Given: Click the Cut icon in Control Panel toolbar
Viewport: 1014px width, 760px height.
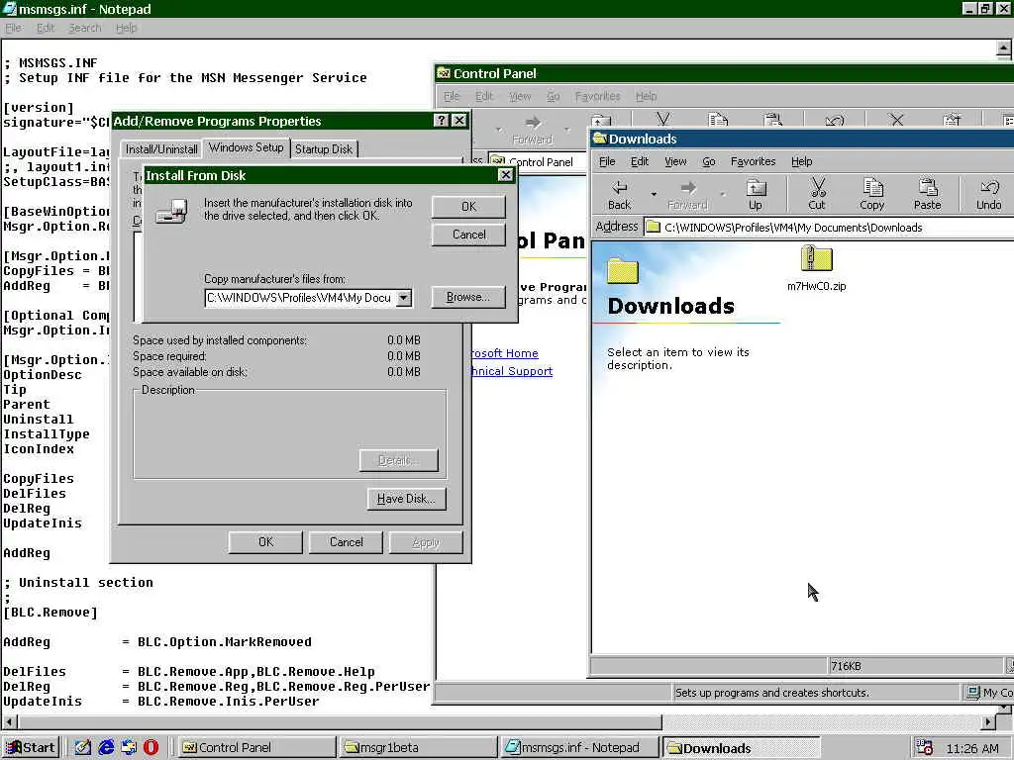Looking at the screenshot, I should [x=662, y=120].
